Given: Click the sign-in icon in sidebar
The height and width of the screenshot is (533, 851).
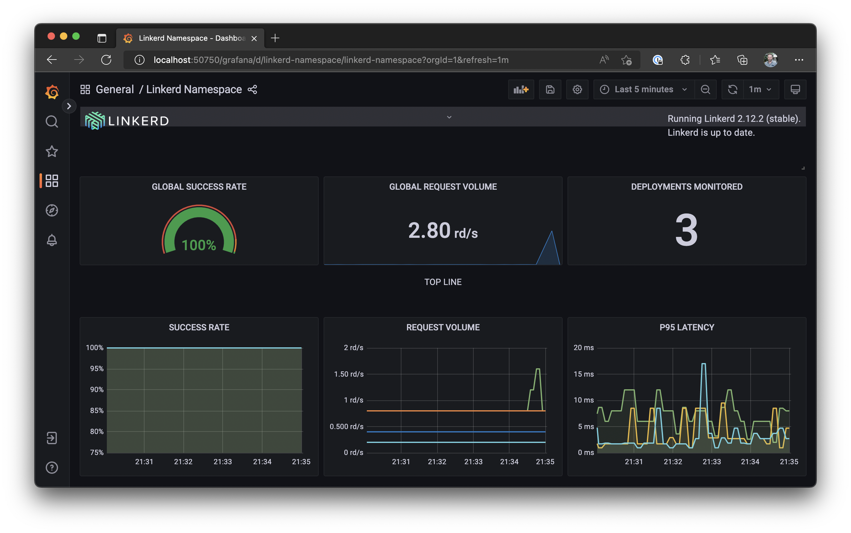Looking at the screenshot, I should point(52,438).
